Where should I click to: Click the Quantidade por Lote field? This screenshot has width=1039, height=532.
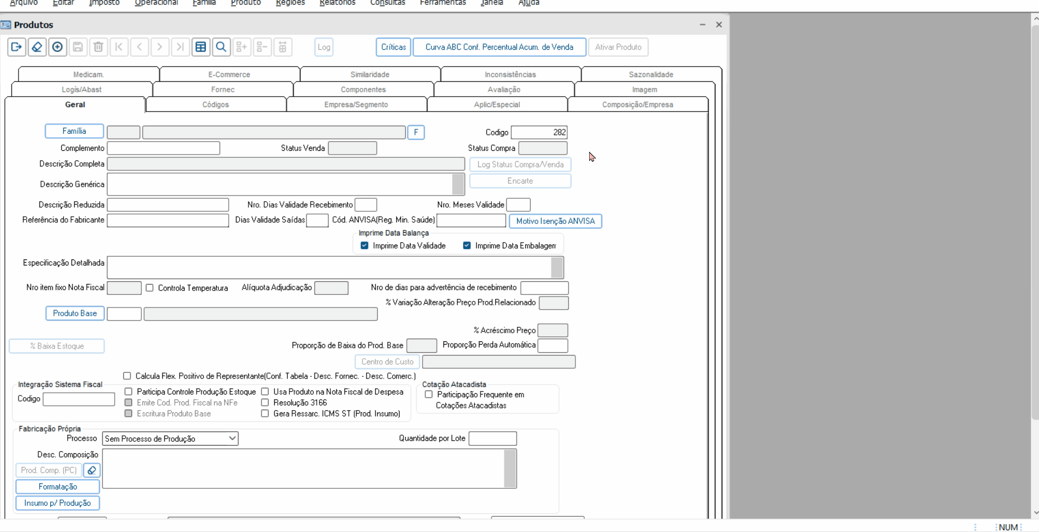coord(493,439)
